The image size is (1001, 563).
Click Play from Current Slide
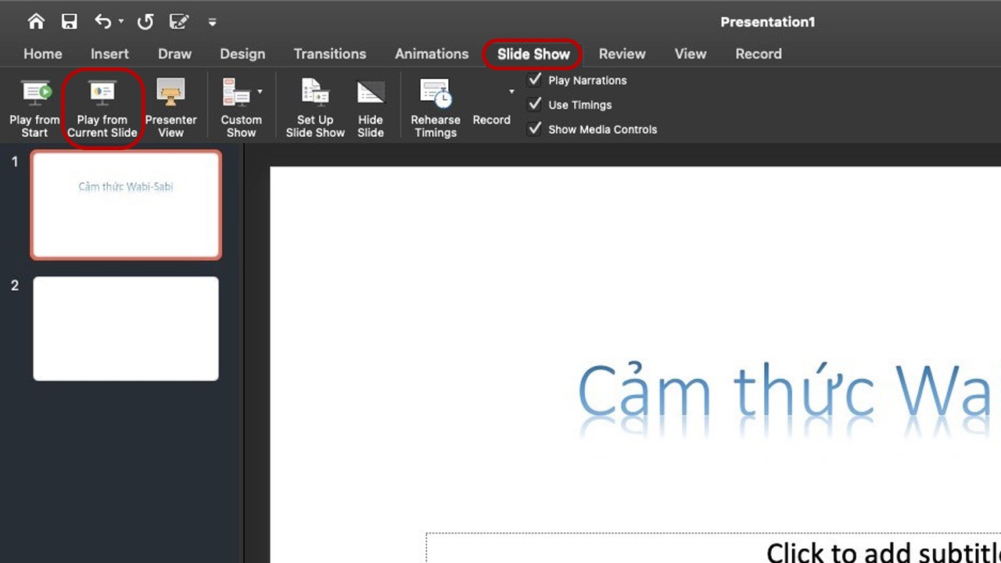(102, 108)
